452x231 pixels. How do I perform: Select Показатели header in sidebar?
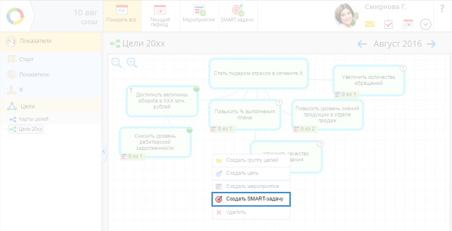50,41
